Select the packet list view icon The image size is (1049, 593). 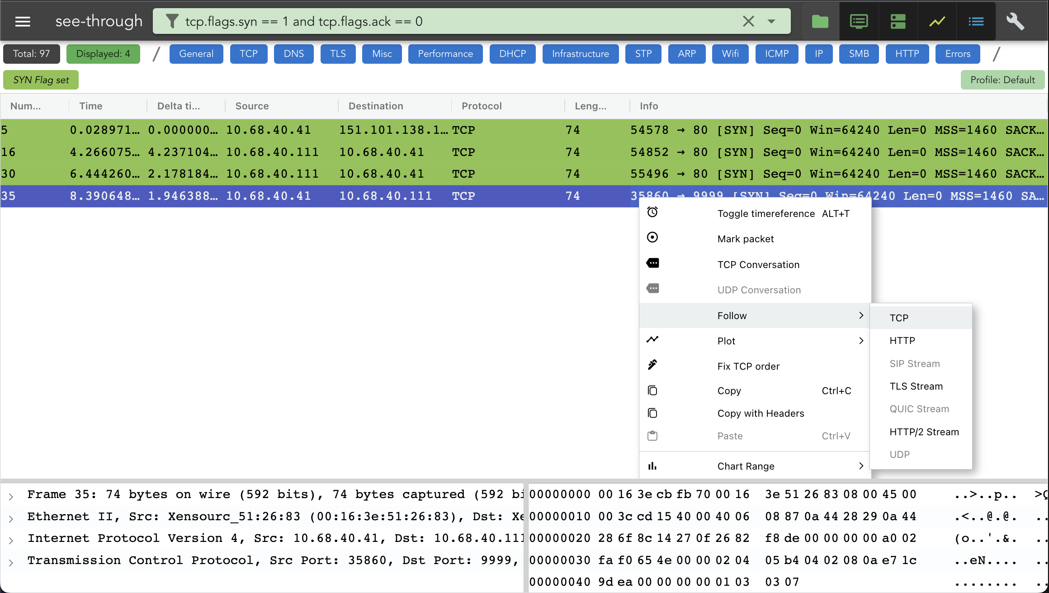pyautogui.click(x=859, y=21)
